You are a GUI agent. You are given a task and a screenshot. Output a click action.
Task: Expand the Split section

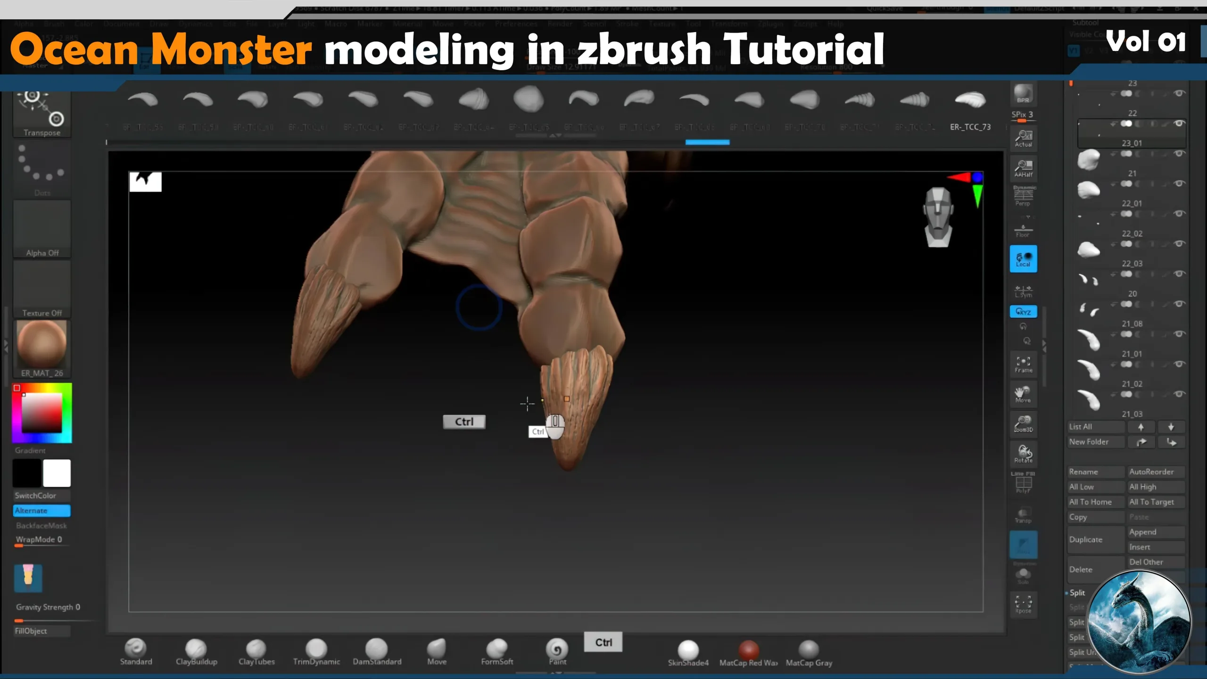[x=1077, y=593]
